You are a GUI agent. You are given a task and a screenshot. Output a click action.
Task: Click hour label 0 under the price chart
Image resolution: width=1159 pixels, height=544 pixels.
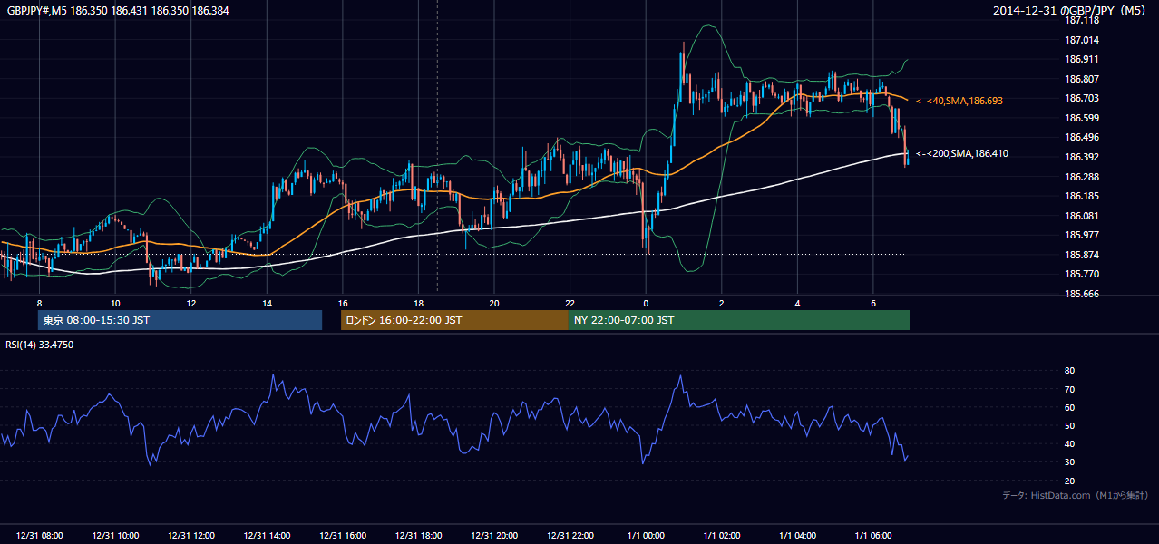click(x=646, y=303)
